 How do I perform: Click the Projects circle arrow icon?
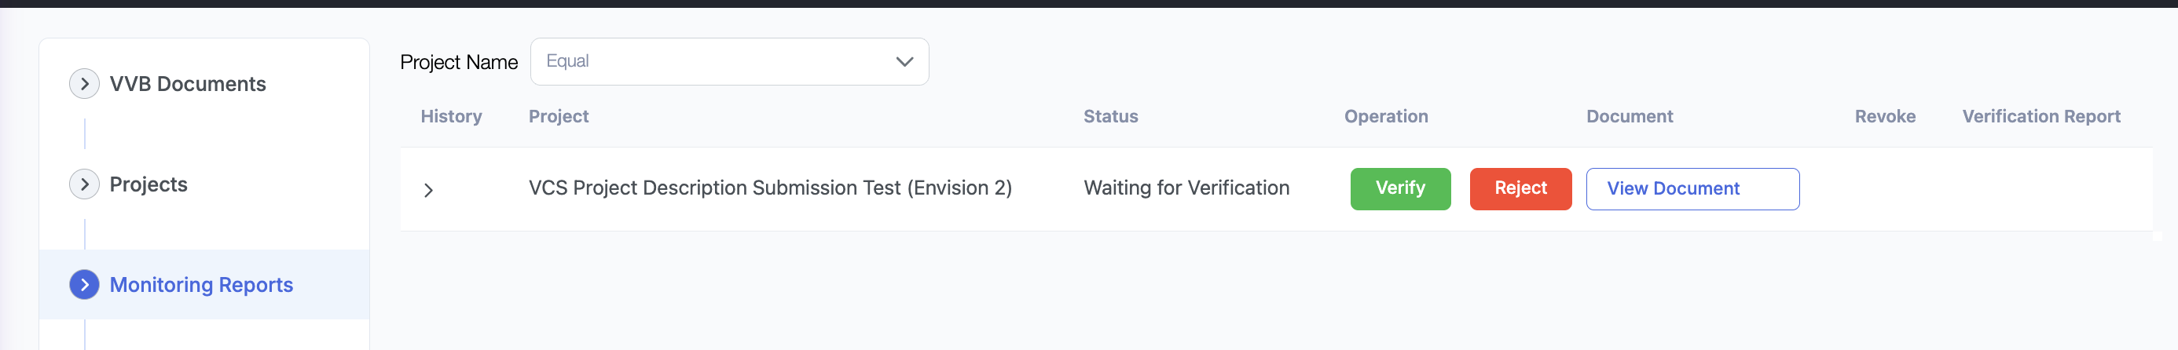84,184
